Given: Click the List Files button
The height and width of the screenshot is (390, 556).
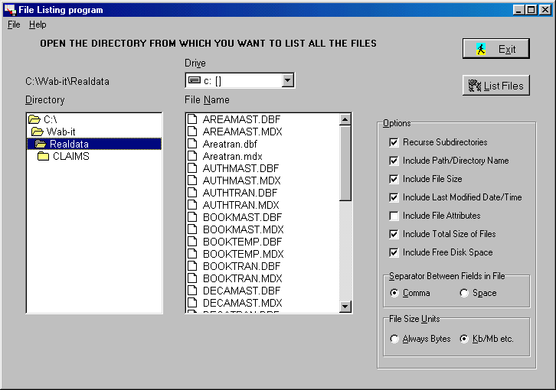Looking at the screenshot, I should [495, 85].
